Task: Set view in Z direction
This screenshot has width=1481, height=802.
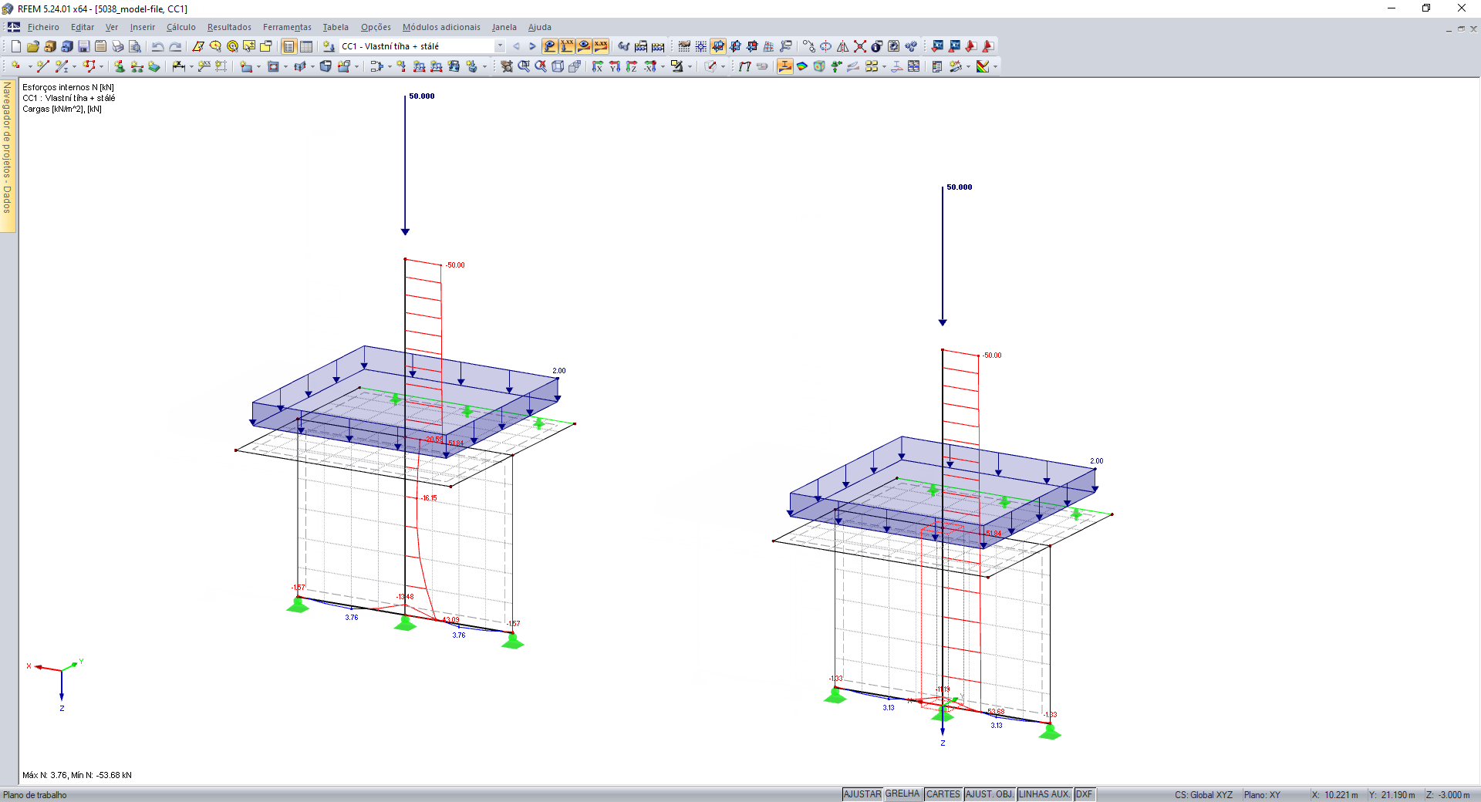Action: pos(632,66)
